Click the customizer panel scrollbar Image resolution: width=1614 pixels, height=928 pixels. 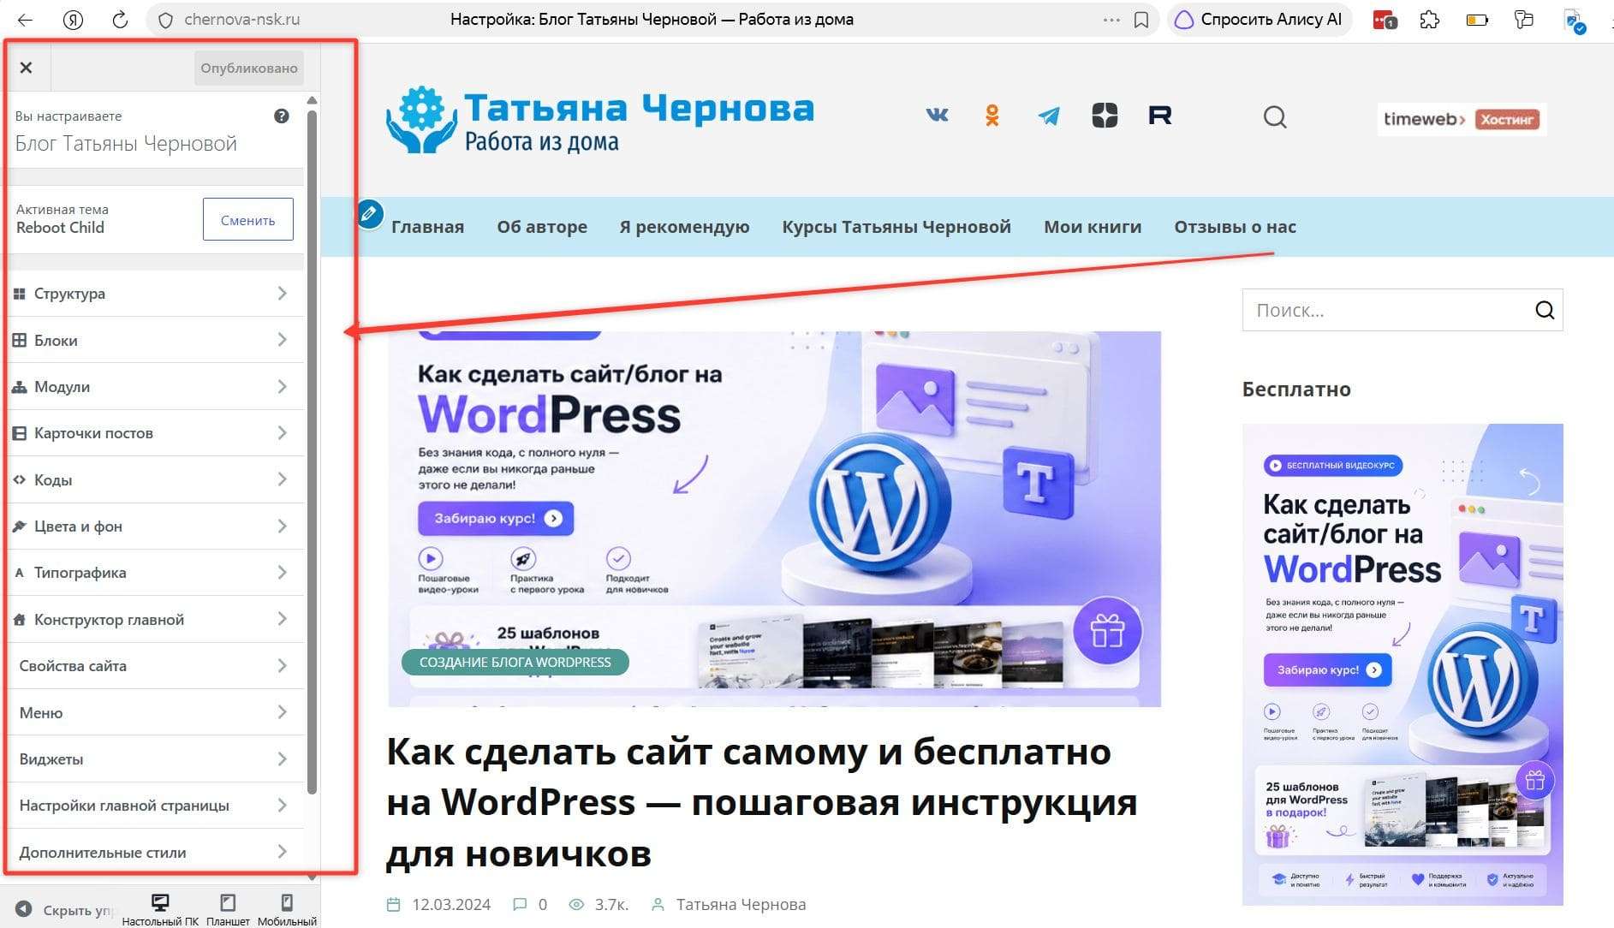(312, 452)
